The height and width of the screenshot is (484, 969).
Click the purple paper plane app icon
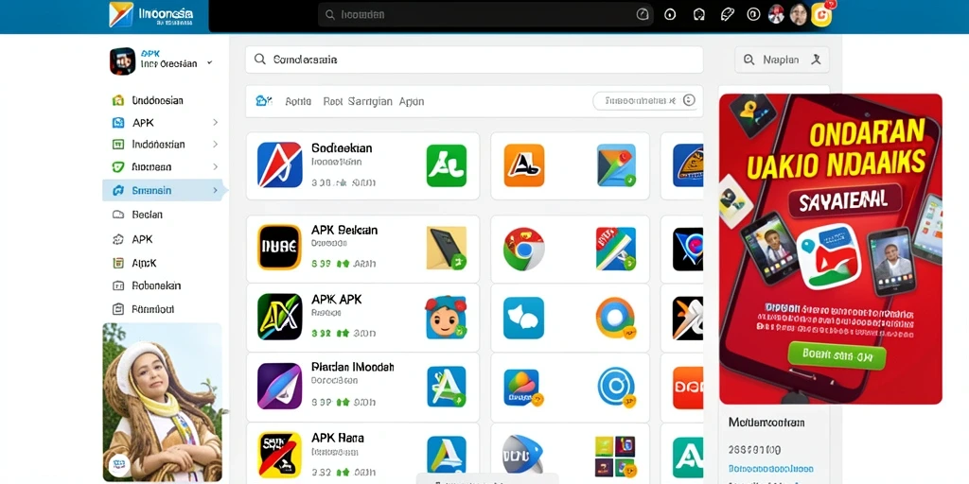(279, 386)
